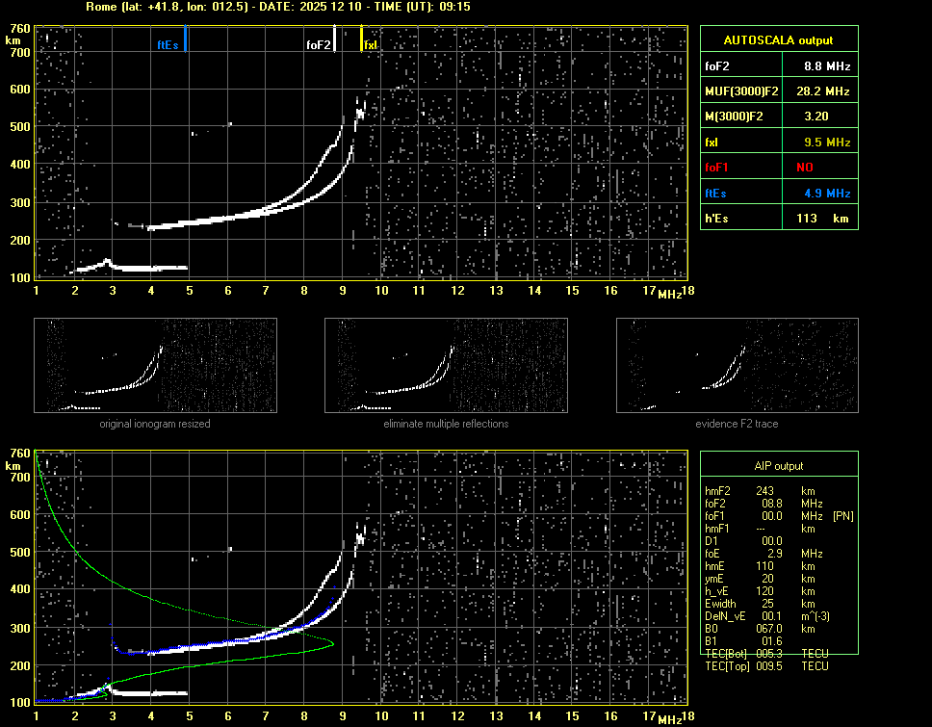Screen dimensions: 932x727
Task: Select the fxI 9.5 MHz value
Action: tap(827, 142)
